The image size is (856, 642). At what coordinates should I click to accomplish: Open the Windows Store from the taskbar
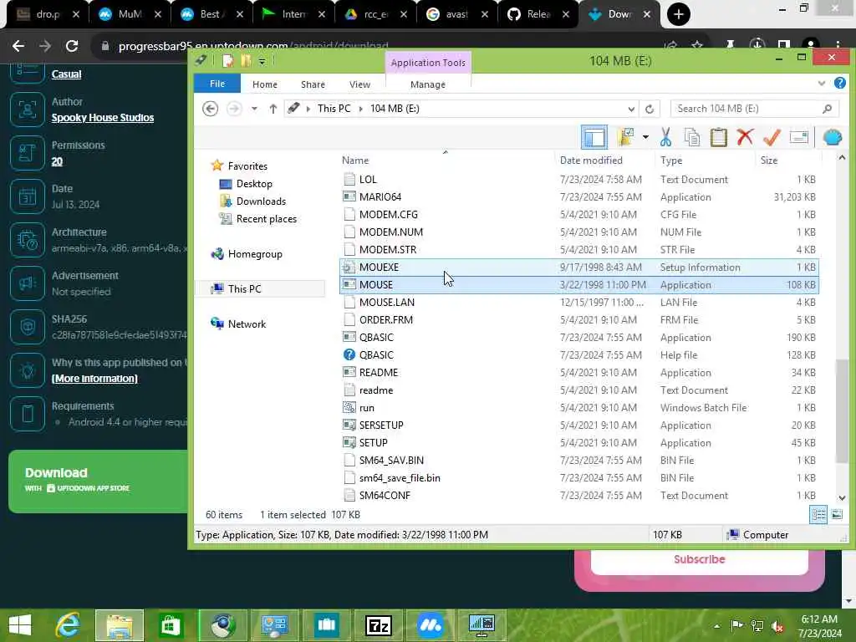pyautogui.click(x=171, y=625)
